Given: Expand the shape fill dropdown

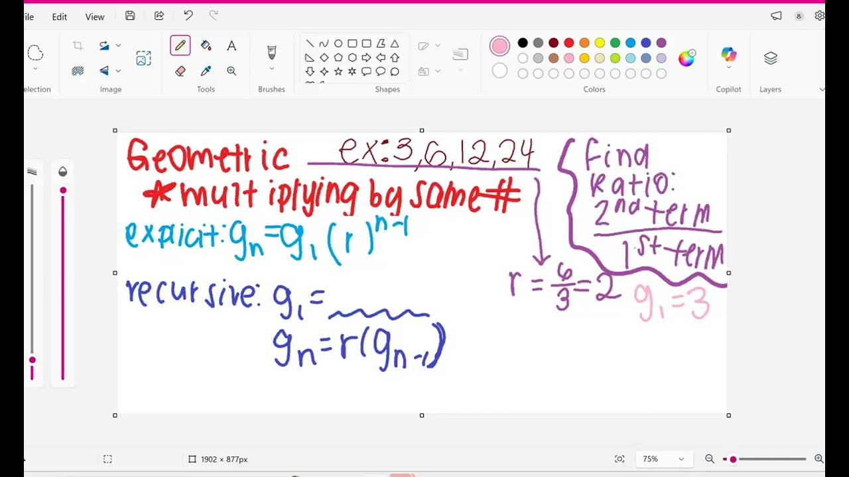Looking at the screenshot, I should click(x=438, y=71).
